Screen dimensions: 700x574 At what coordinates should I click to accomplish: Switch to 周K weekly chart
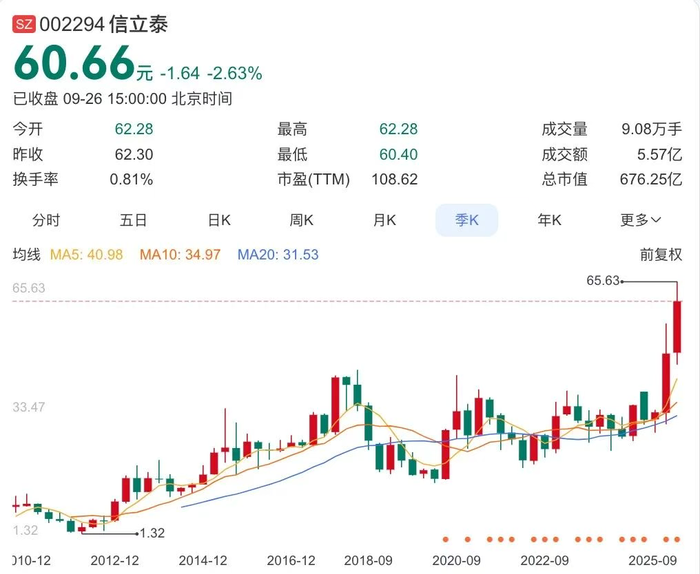[301, 220]
